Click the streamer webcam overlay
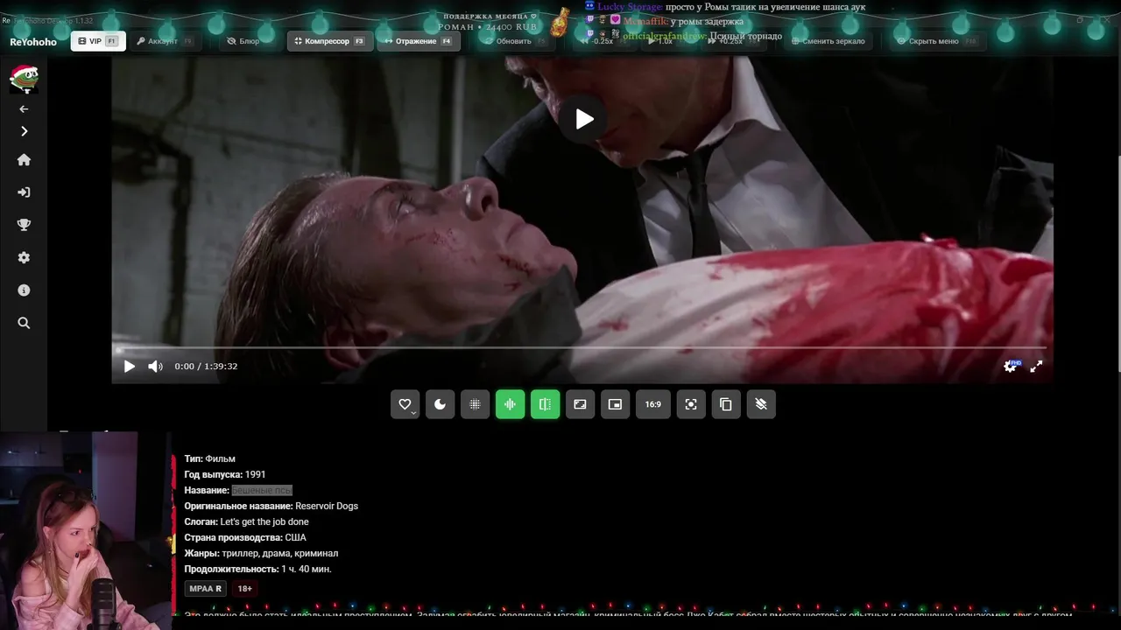The width and height of the screenshot is (1121, 630). coord(86,530)
